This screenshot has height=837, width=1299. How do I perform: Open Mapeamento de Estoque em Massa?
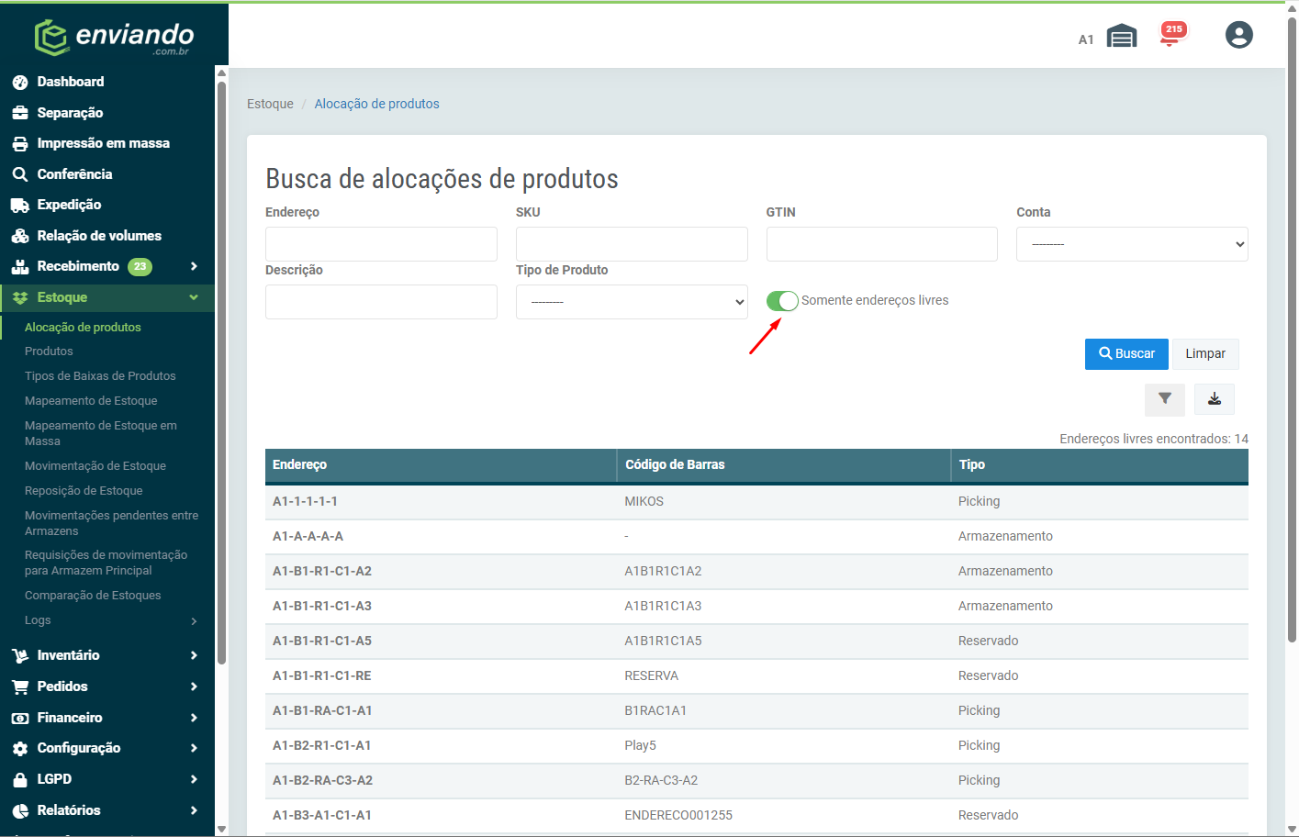point(101,433)
